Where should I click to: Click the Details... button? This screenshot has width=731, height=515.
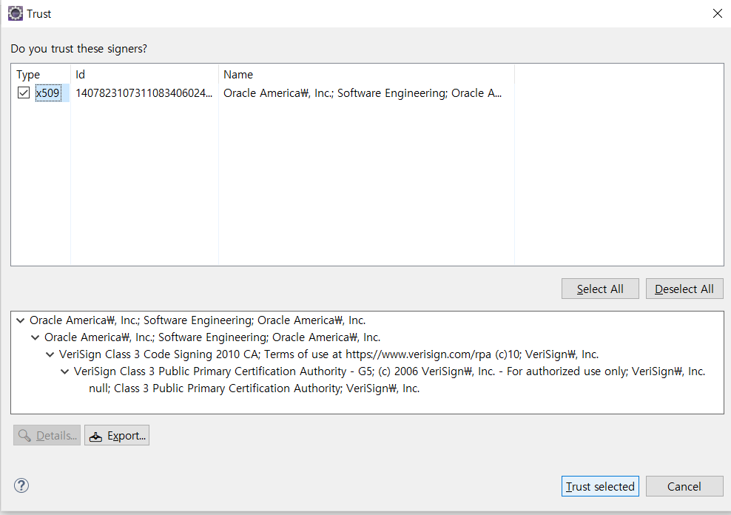[x=47, y=435]
